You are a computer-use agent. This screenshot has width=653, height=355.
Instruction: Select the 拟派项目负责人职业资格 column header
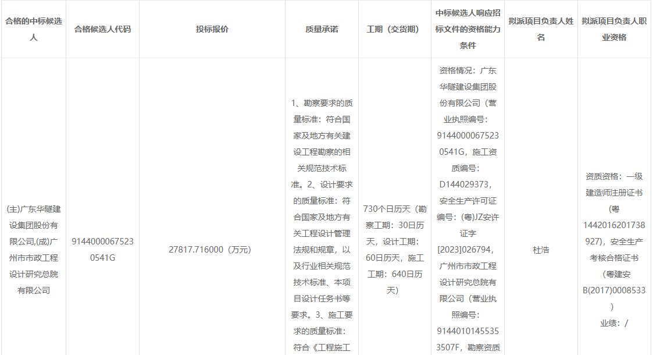coord(614,29)
